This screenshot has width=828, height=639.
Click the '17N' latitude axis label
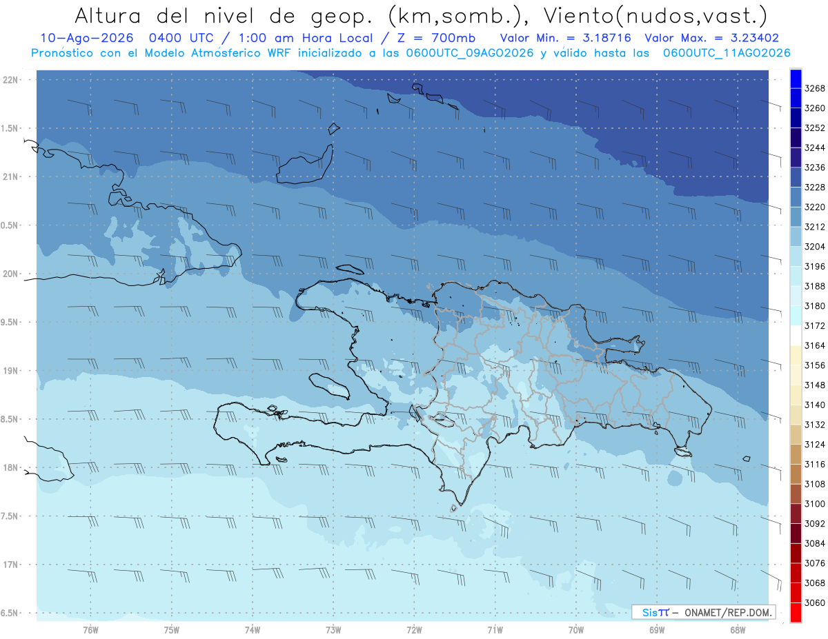tap(10, 565)
